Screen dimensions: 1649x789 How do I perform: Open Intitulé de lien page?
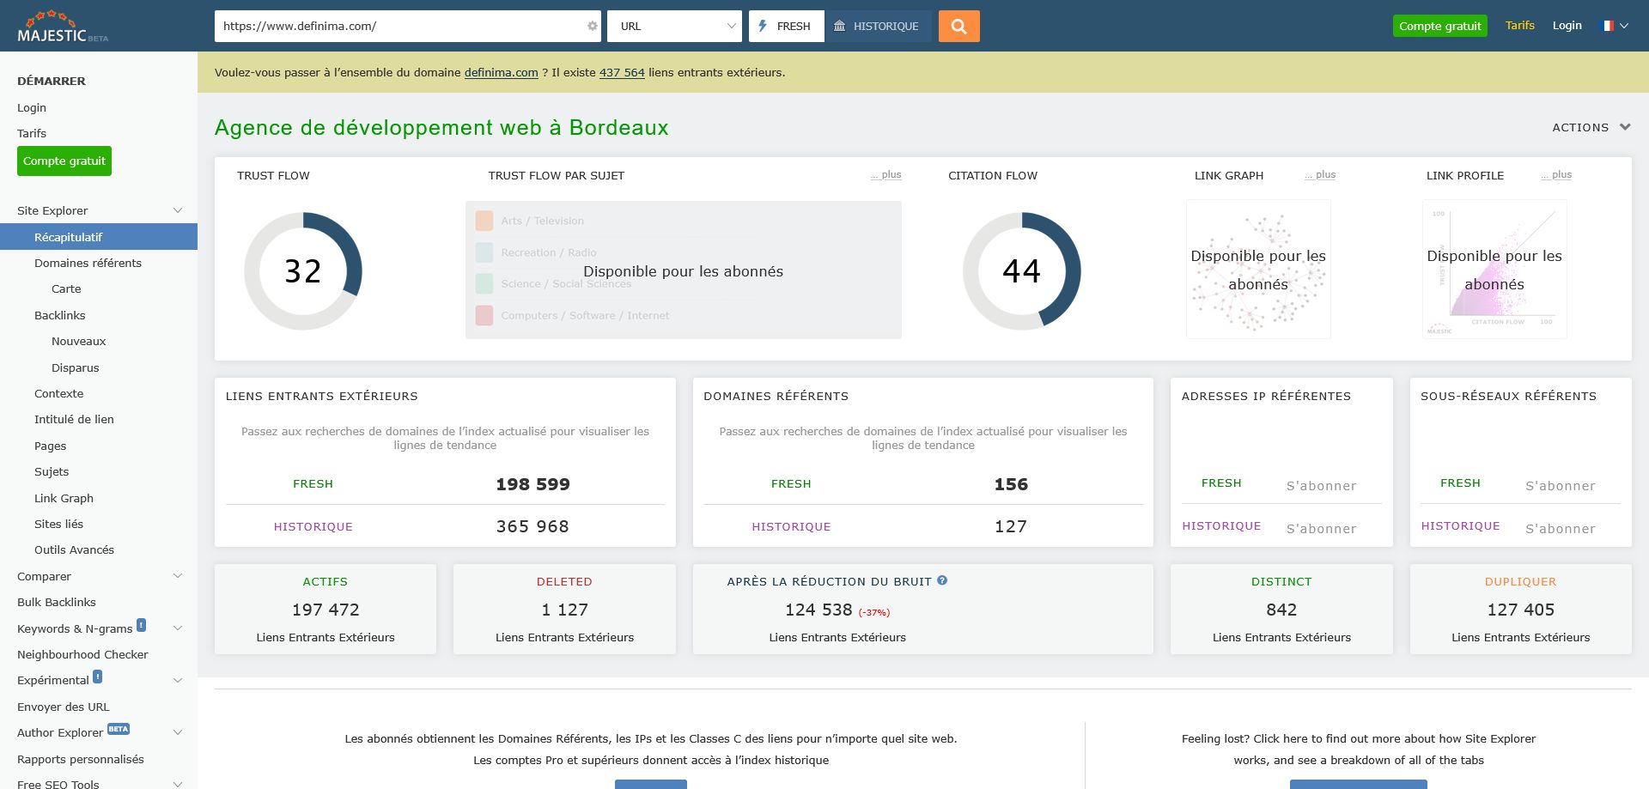click(74, 419)
